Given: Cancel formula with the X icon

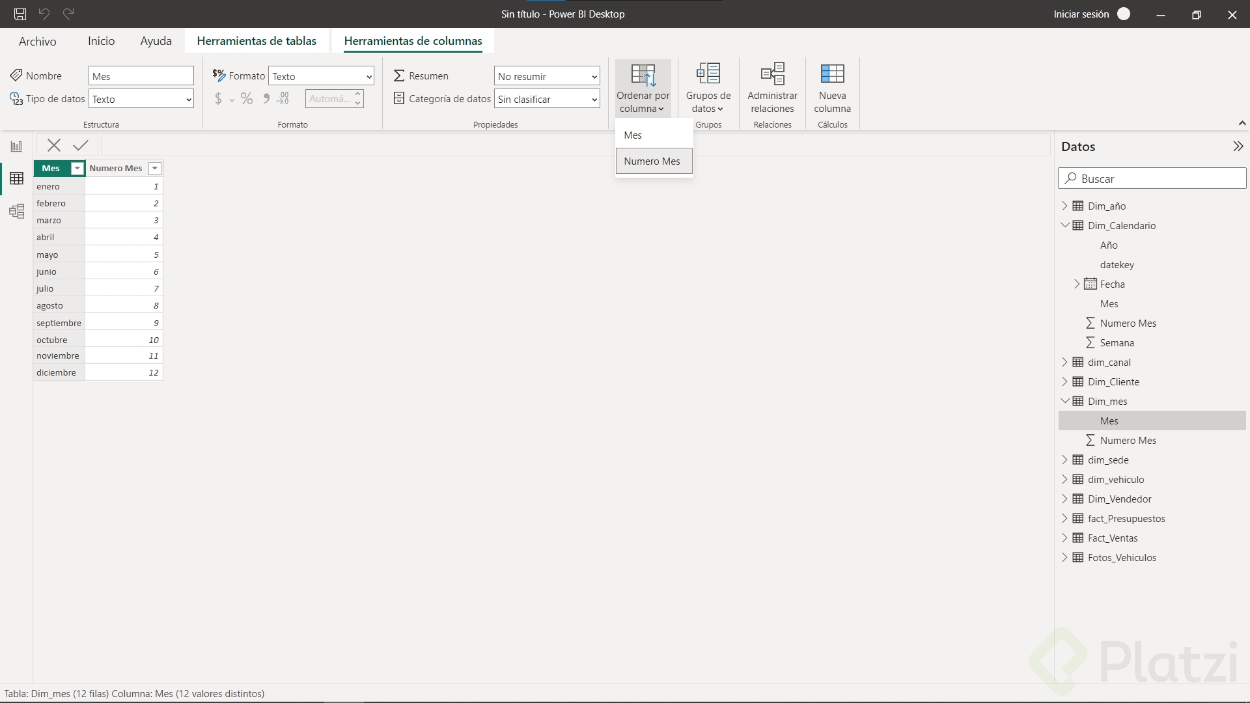Looking at the screenshot, I should 54,145.
